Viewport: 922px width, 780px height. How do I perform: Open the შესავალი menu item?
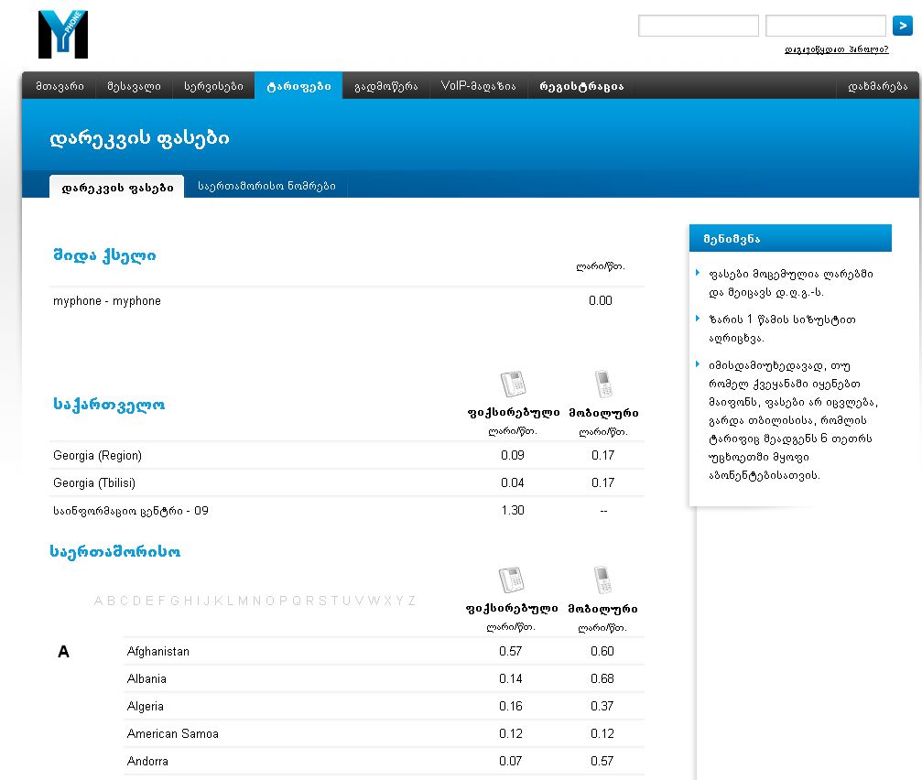(134, 86)
